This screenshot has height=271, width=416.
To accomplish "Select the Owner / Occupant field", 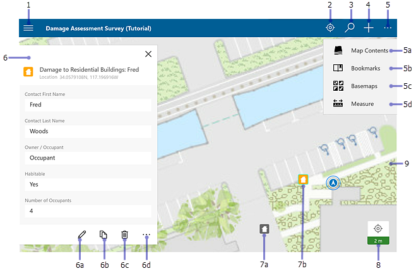I will pyautogui.click(x=88, y=158).
